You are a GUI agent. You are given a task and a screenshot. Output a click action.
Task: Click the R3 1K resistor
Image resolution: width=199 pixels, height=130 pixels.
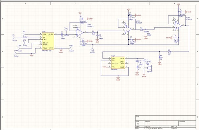pyautogui.click(x=169, y=52)
